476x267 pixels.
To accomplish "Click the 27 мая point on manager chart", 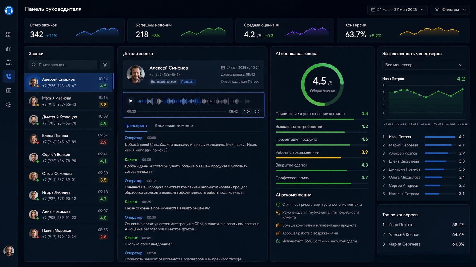I will click(x=463, y=89).
